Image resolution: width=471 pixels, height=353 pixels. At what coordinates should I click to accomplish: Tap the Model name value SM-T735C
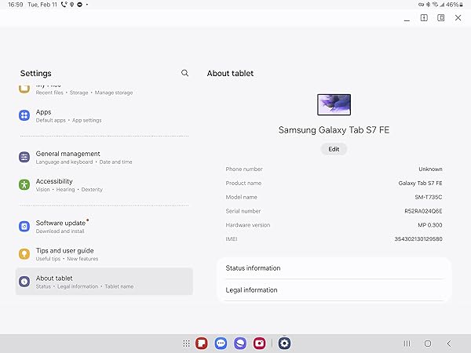429,197
